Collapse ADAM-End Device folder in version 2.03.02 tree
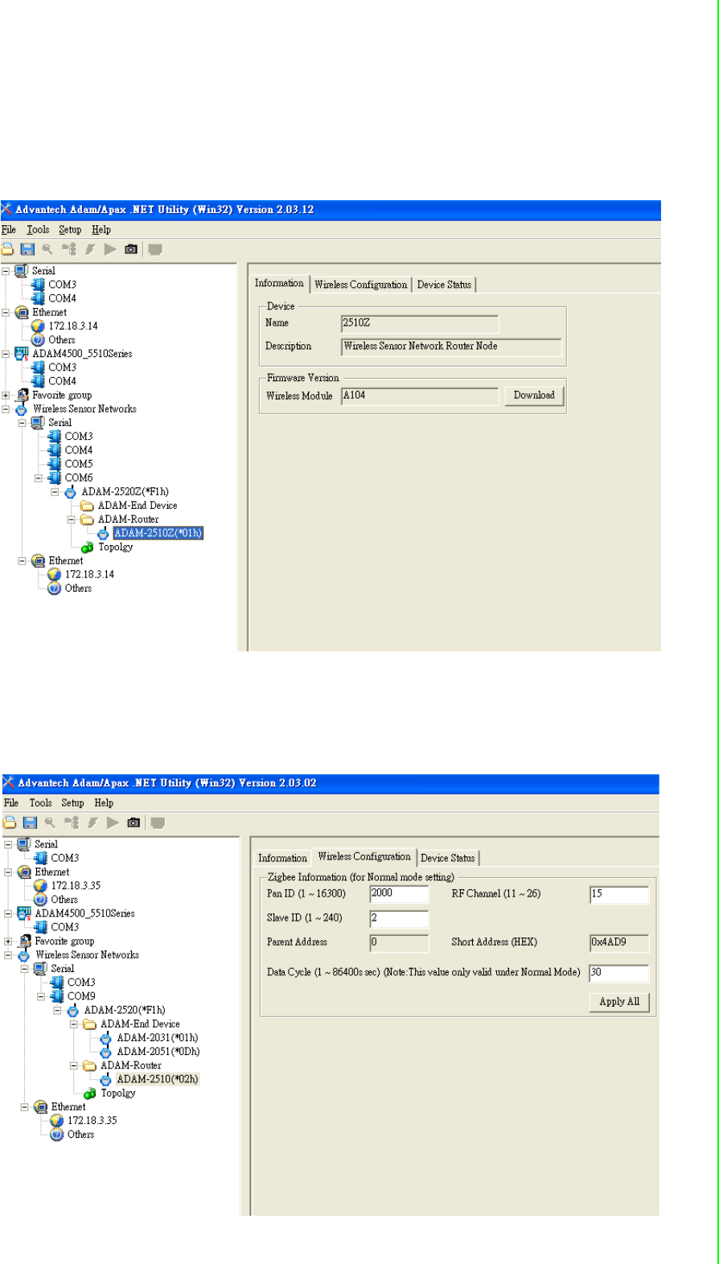Viewport: 719px width, 1264px height. coord(73,1024)
